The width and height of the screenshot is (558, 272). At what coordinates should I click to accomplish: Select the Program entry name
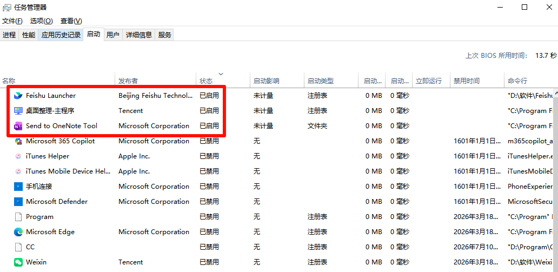point(40,216)
